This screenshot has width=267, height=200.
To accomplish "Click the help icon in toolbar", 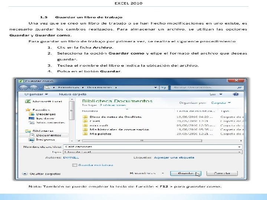I will point(236,94).
